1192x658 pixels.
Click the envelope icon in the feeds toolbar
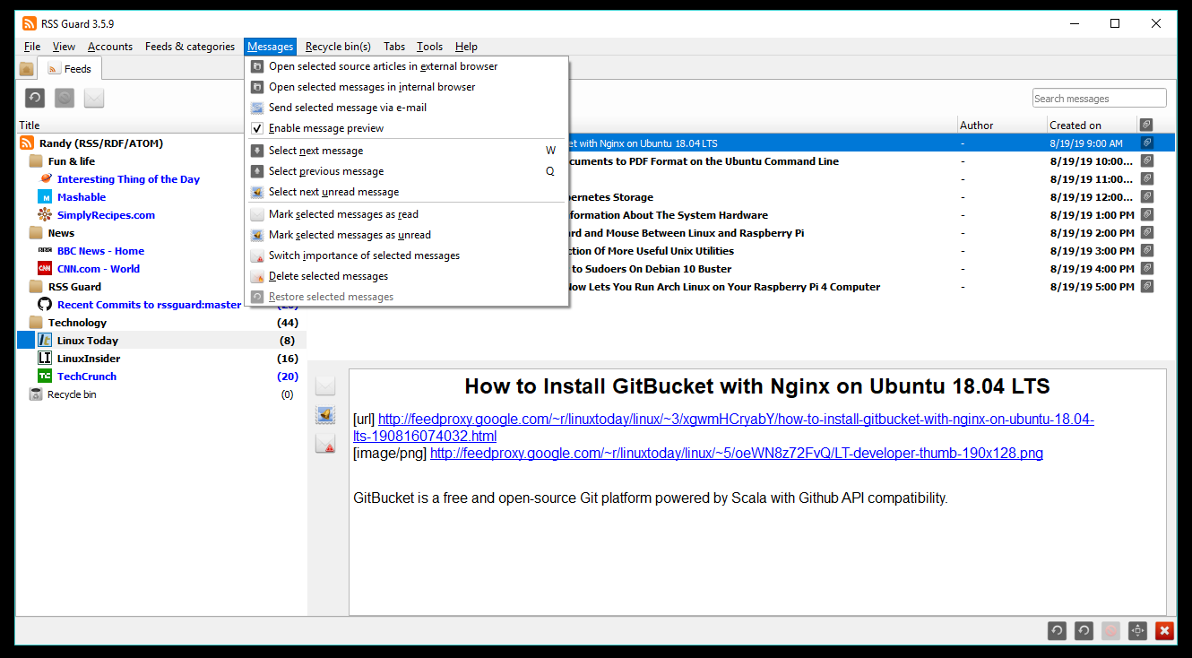pos(94,99)
